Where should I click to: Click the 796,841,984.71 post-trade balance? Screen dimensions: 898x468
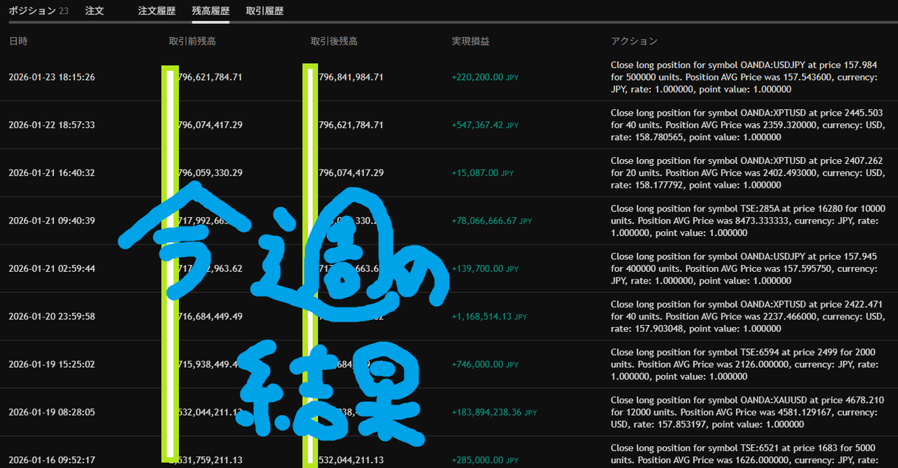pyautogui.click(x=351, y=77)
